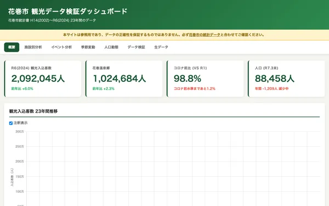Screen dimensions: 329x206
Task: Click the 前年比 +2.3% text
Action: point(104,88)
